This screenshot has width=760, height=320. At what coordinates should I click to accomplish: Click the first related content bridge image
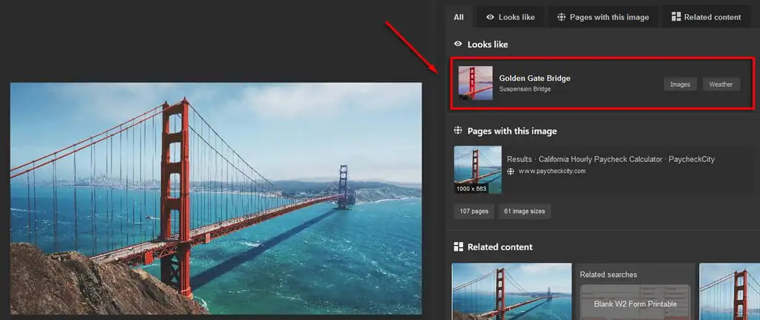tap(512, 291)
